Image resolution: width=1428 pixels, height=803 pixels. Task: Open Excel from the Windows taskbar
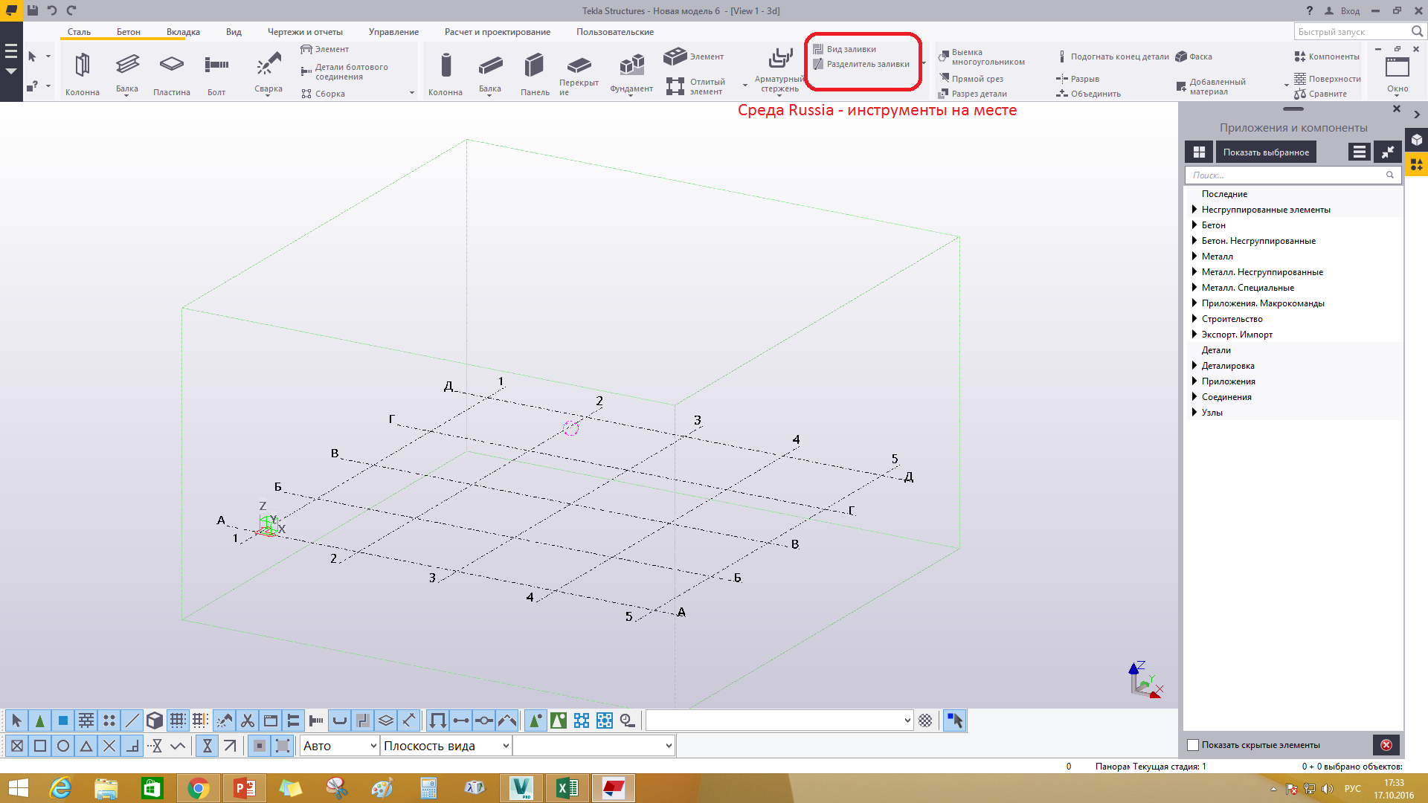567,788
